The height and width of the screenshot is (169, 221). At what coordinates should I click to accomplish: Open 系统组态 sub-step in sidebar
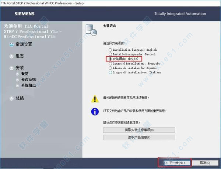click(28, 85)
